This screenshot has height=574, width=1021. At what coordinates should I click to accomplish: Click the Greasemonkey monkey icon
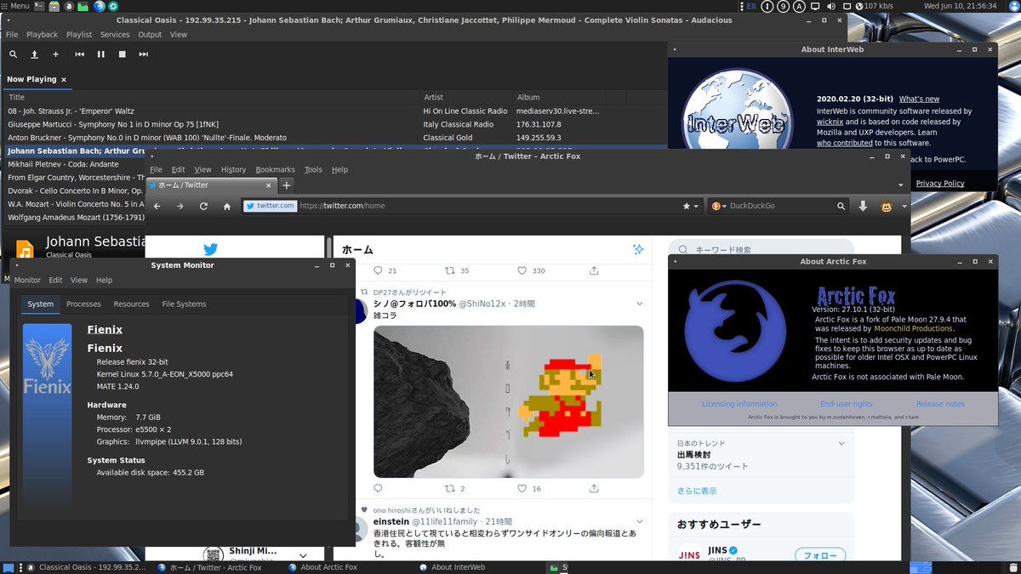887,206
